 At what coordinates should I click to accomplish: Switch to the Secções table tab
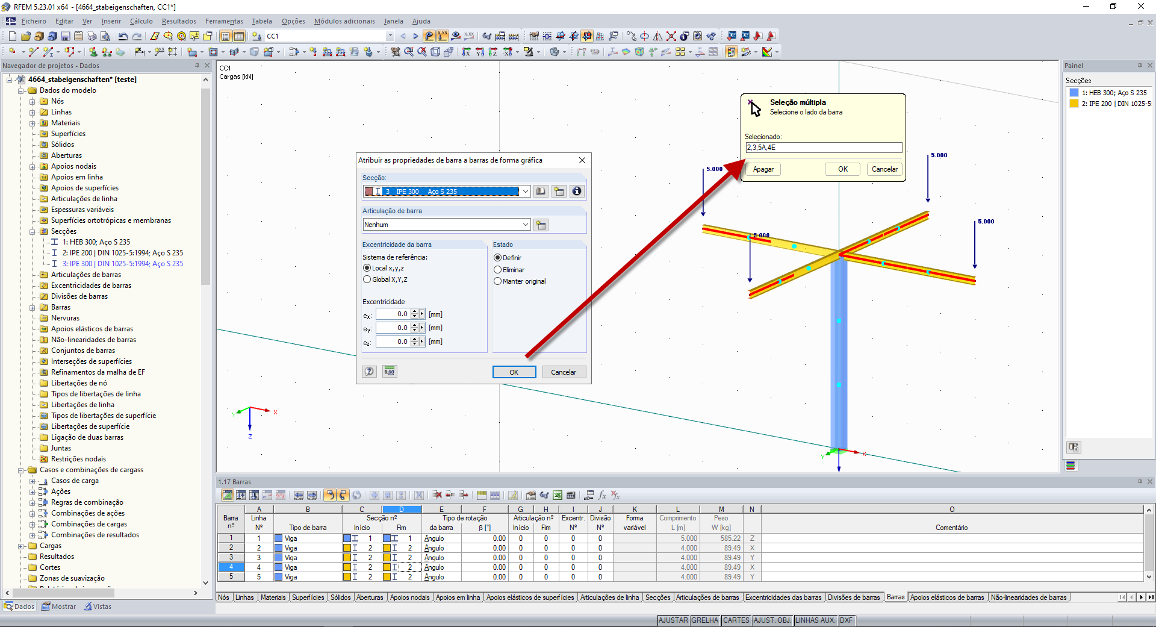pos(657,597)
